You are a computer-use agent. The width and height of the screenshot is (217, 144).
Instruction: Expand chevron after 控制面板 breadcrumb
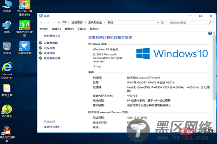85,23
